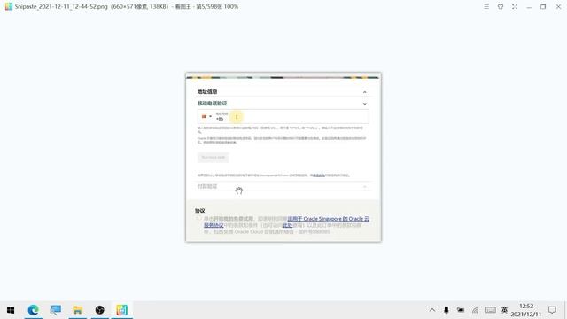The width and height of the screenshot is (567, 319).
Task: Toggle fullscreen view of the image
Action: (515, 6)
